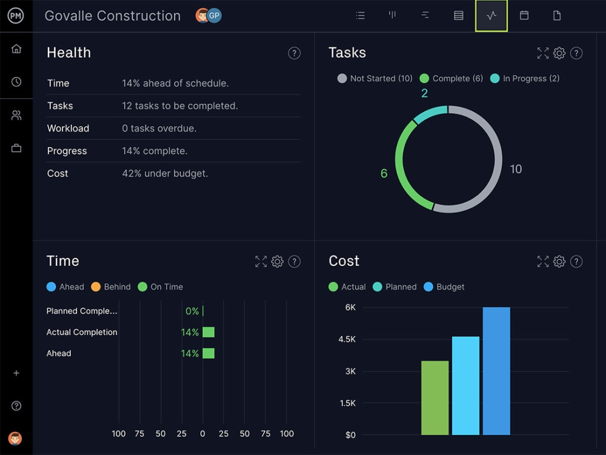Open the Time widget settings gear

(278, 262)
